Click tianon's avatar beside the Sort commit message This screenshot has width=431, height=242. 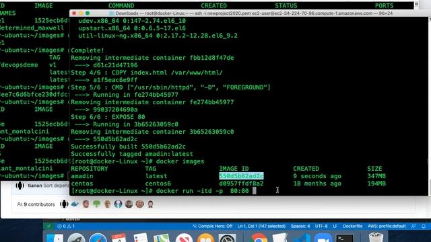[x=20, y=186]
